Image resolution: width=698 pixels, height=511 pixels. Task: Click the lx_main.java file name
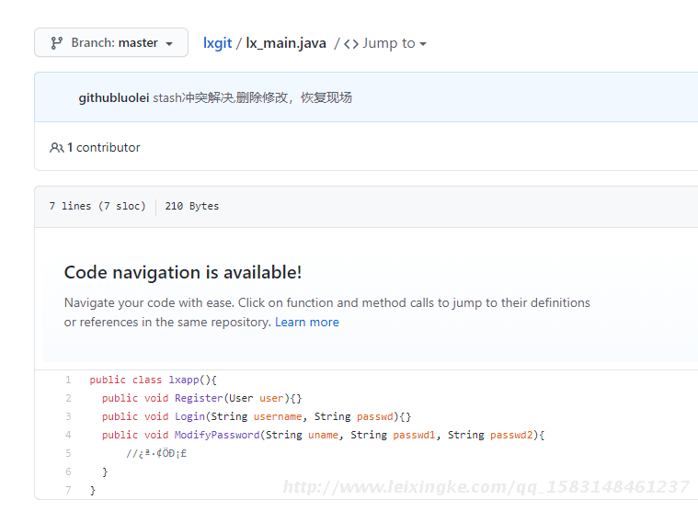[x=286, y=43]
